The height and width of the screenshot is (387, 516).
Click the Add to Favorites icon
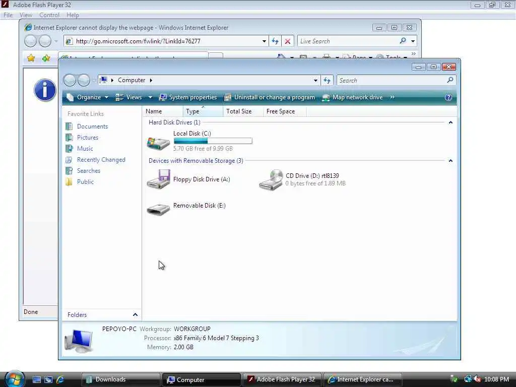point(46,58)
